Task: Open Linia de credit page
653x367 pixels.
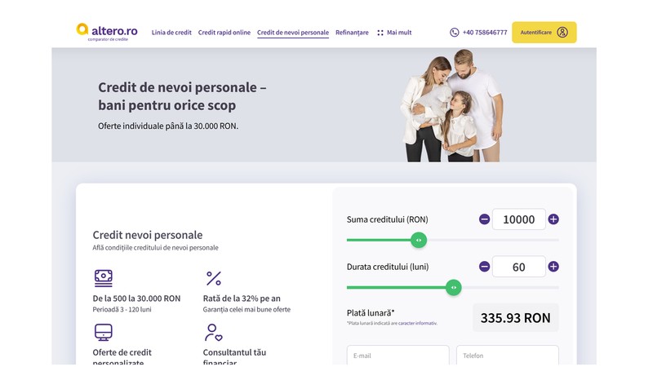Action: (x=171, y=33)
